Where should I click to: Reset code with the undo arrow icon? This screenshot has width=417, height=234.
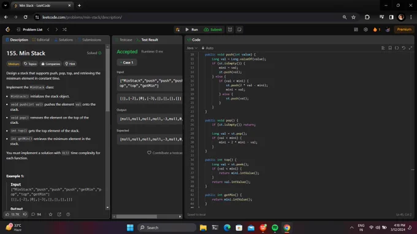(404, 48)
